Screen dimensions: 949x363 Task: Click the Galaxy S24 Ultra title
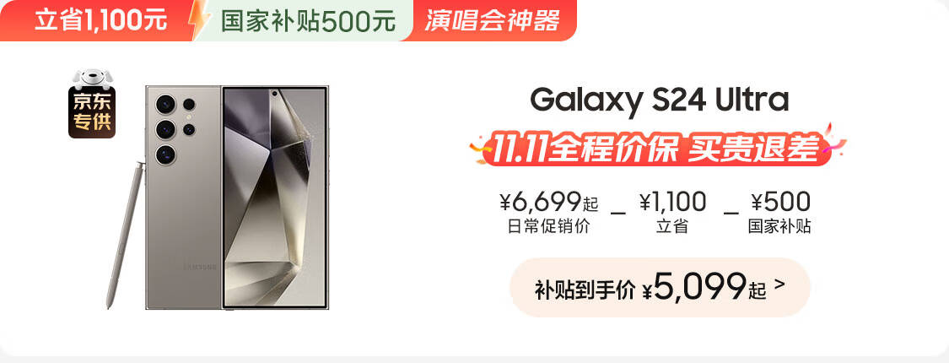click(660, 100)
